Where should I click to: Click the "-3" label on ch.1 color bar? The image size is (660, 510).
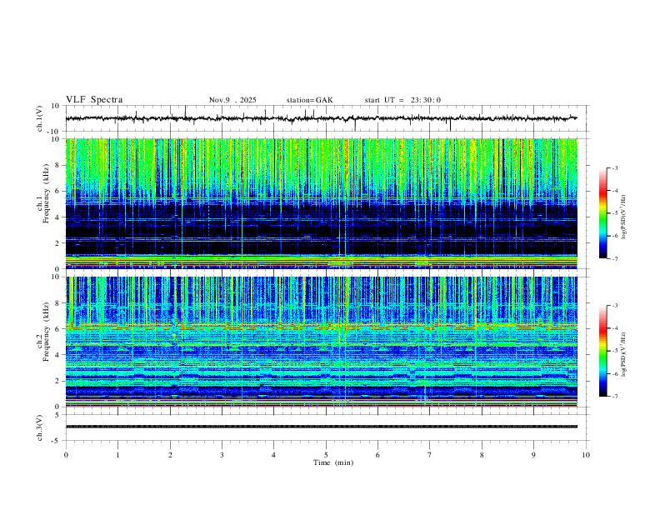614,167
